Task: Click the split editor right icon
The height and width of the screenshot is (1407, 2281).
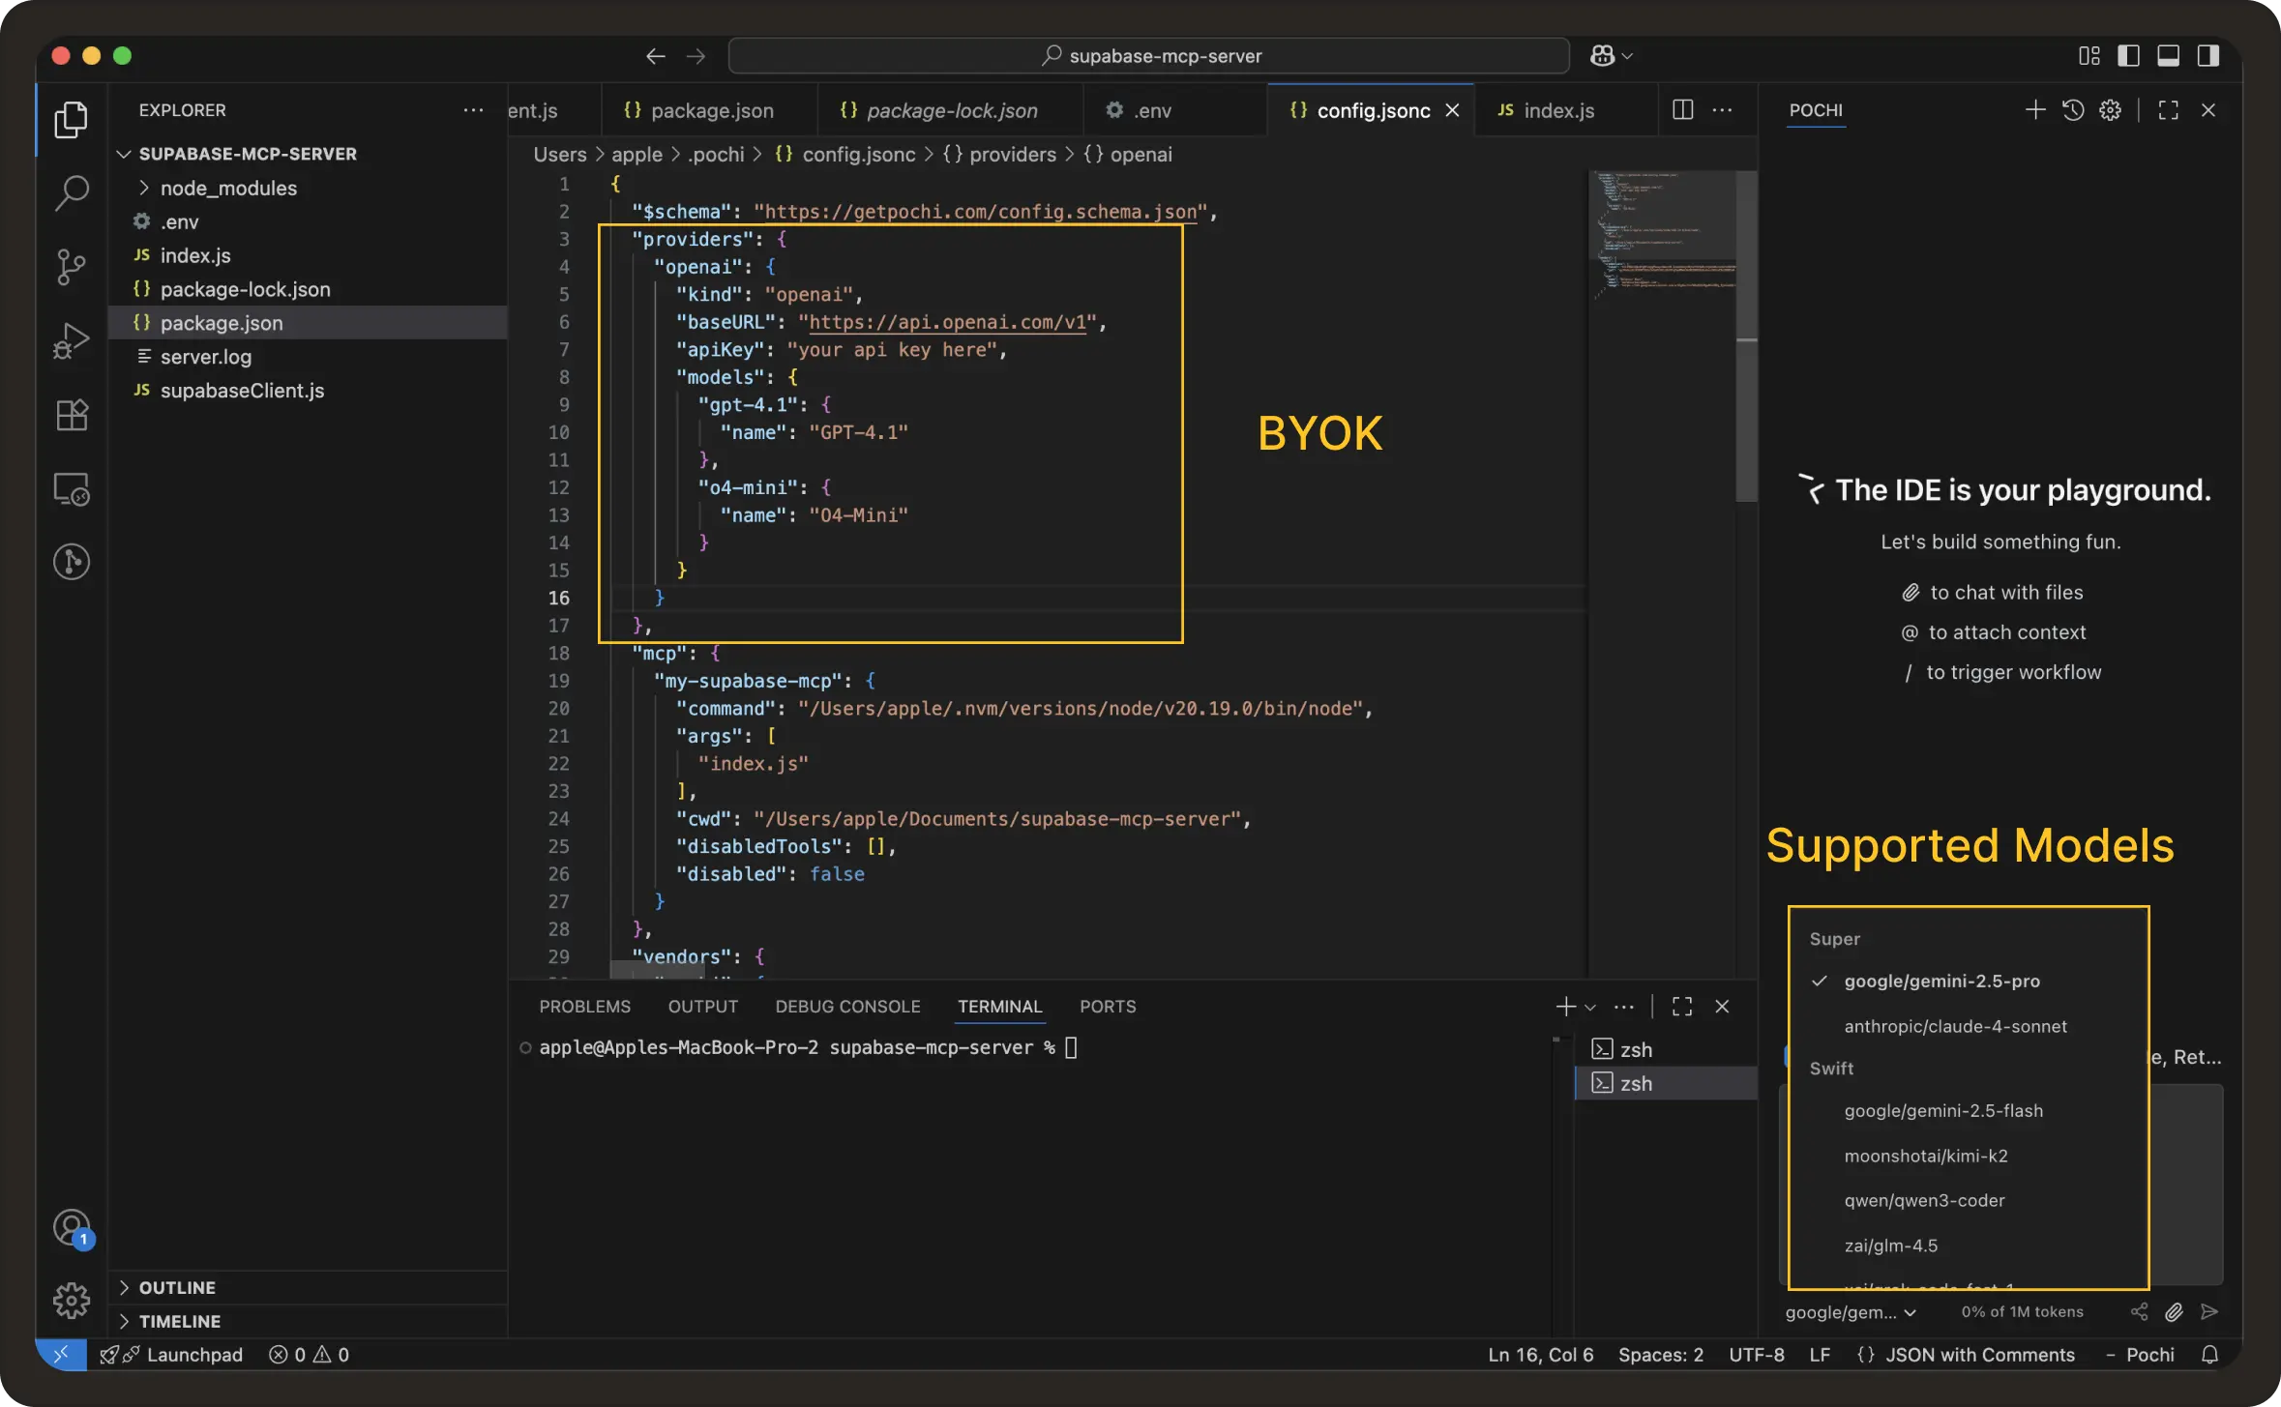Action: [1682, 110]
